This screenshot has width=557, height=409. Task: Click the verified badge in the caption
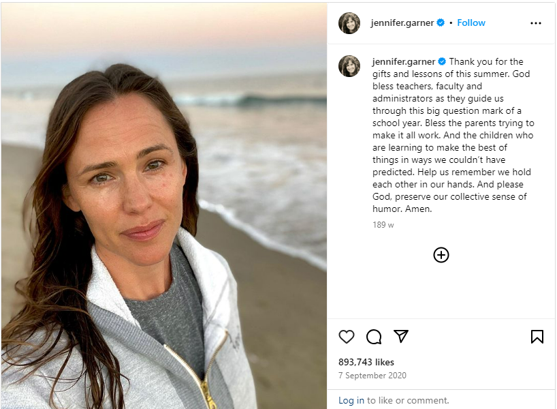click(x=442, y=61)
